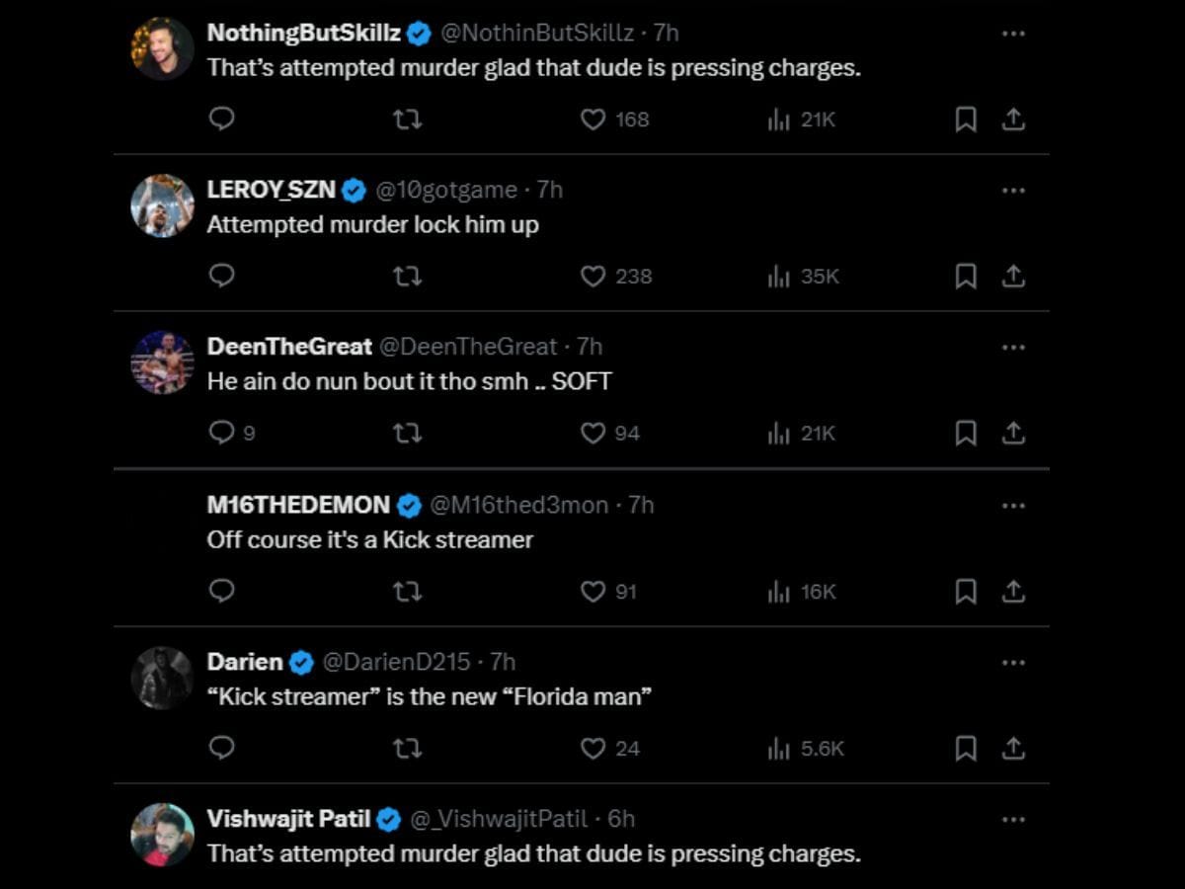Open more options on NothingButSkillz's tweet
Viewport: 1185px width, 889px height.
point(1013,34)
